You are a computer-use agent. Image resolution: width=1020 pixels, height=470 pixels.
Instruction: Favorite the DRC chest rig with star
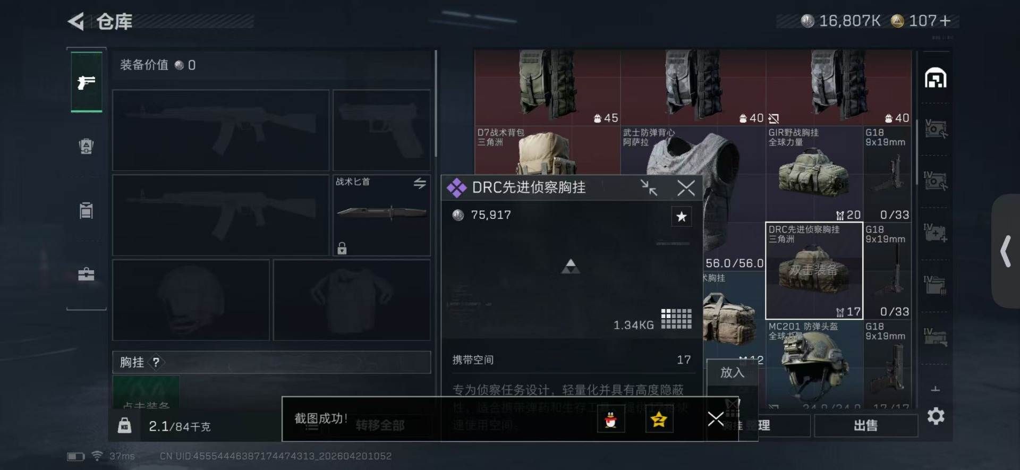[x=682, y=216]
